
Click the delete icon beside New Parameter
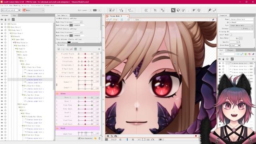point(100,138)
